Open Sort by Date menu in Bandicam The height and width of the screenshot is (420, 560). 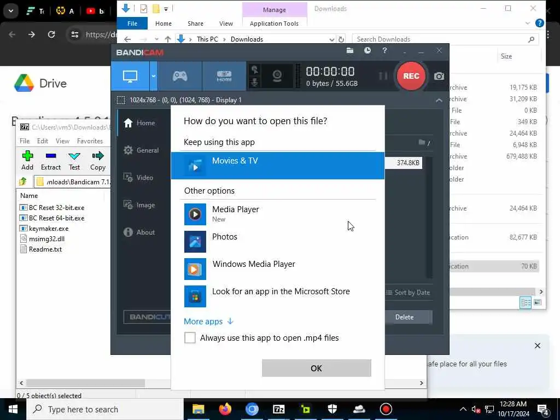click(x=407, y=293)
